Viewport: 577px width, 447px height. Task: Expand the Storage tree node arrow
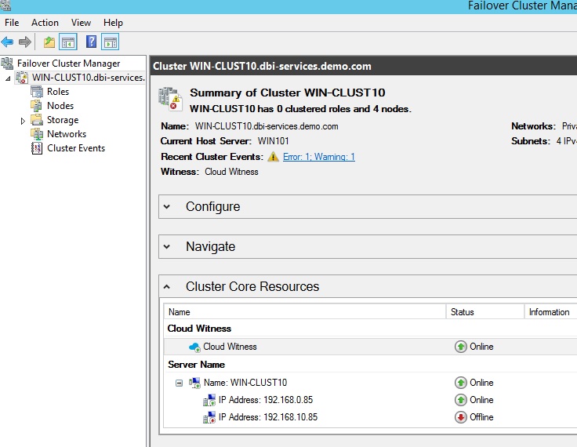[23, 121]
